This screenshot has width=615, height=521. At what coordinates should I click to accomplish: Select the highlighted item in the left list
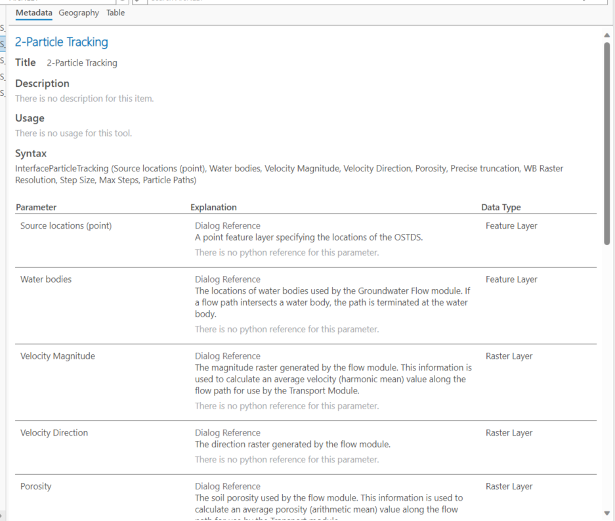[x=3, y=44]
